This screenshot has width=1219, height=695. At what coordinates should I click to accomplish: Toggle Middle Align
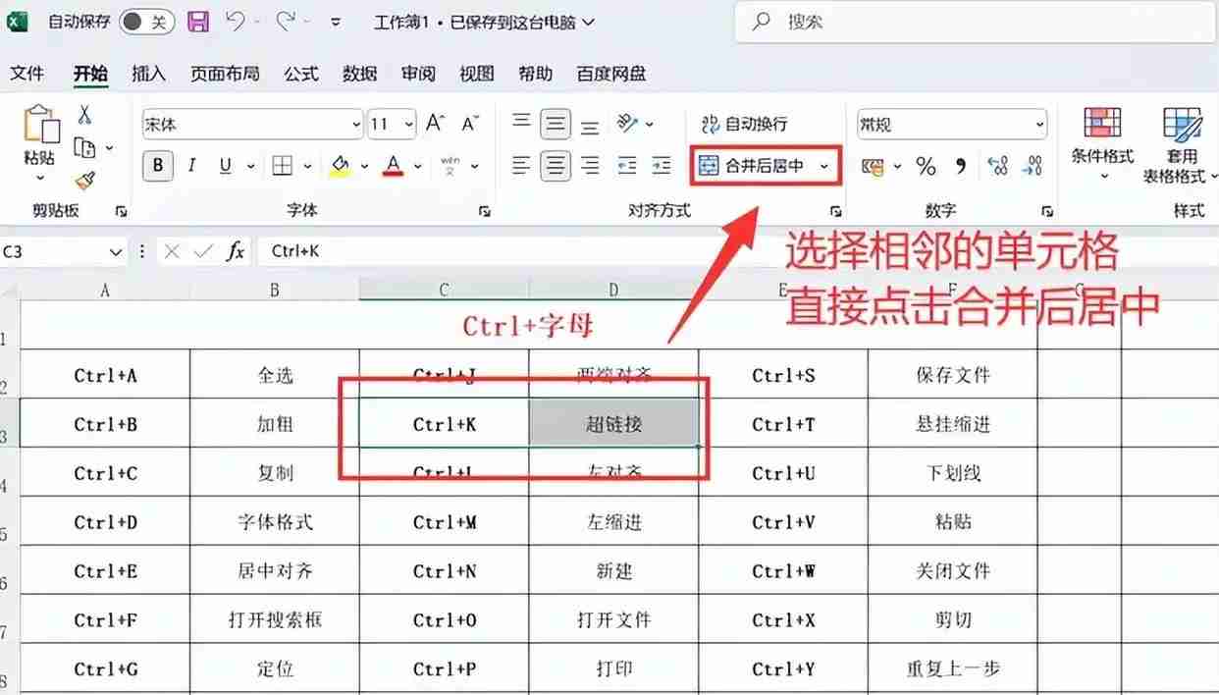556,124
